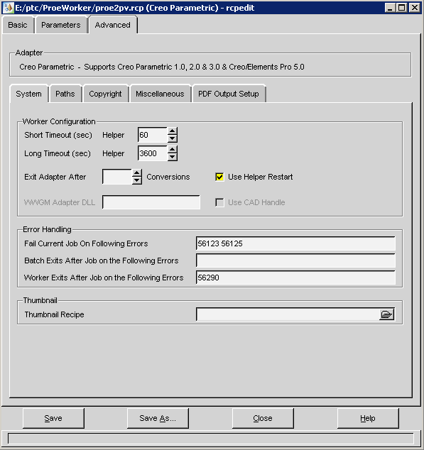Click the Worker Configuration group title
This screenshot has width=424, height=450.
click(x=59, y=121)
